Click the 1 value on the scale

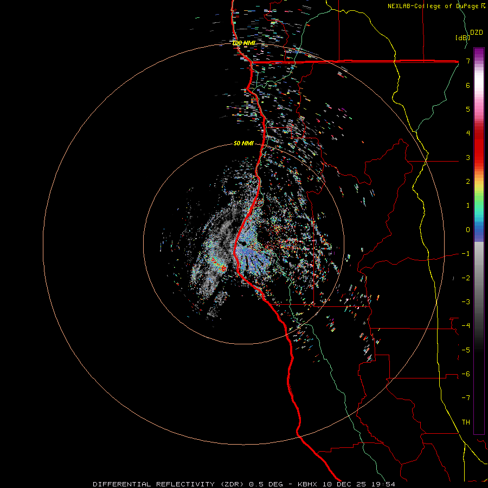pos(468,206)
